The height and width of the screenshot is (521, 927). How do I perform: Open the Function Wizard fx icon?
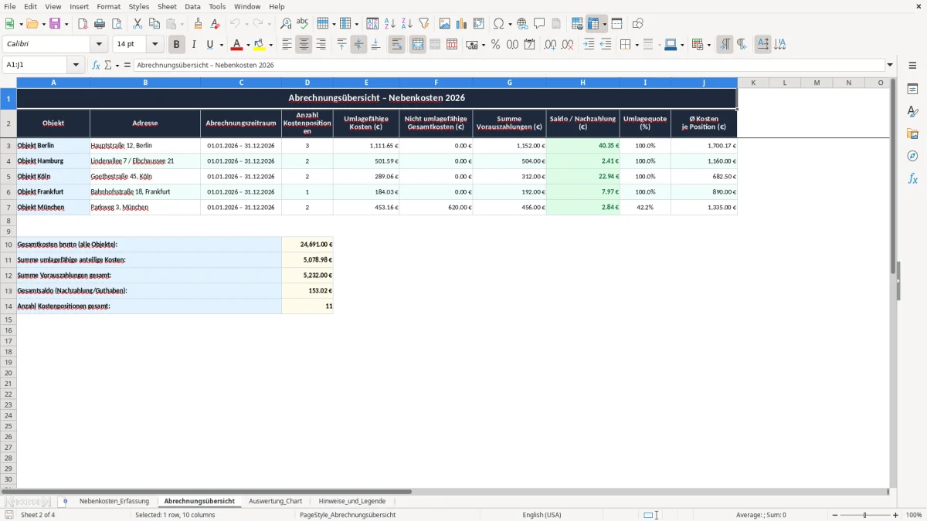[96, 65]
